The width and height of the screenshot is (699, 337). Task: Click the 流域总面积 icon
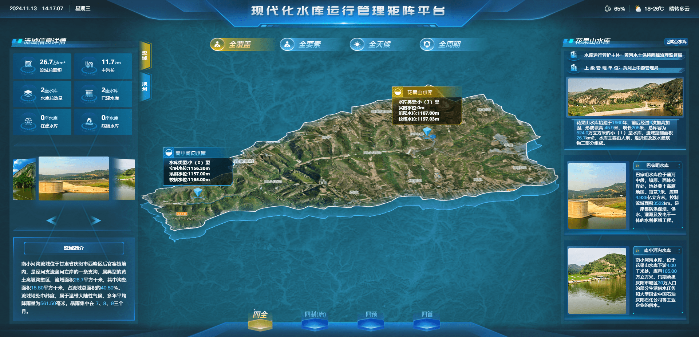click(x=28, y=65)
